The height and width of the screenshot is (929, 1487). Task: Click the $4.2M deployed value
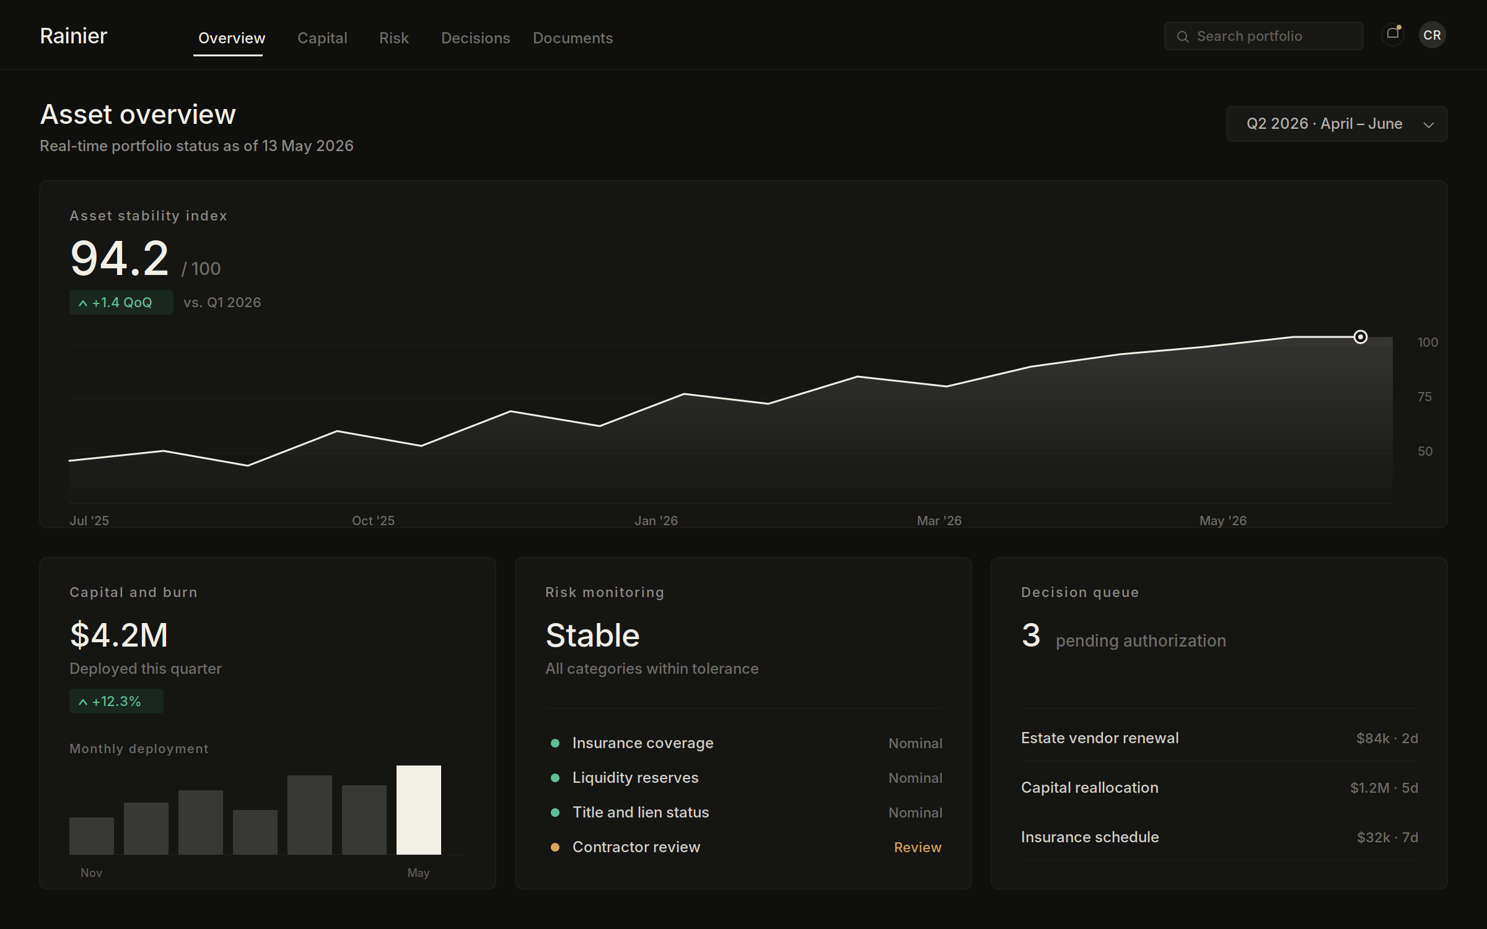pos(119,635)
